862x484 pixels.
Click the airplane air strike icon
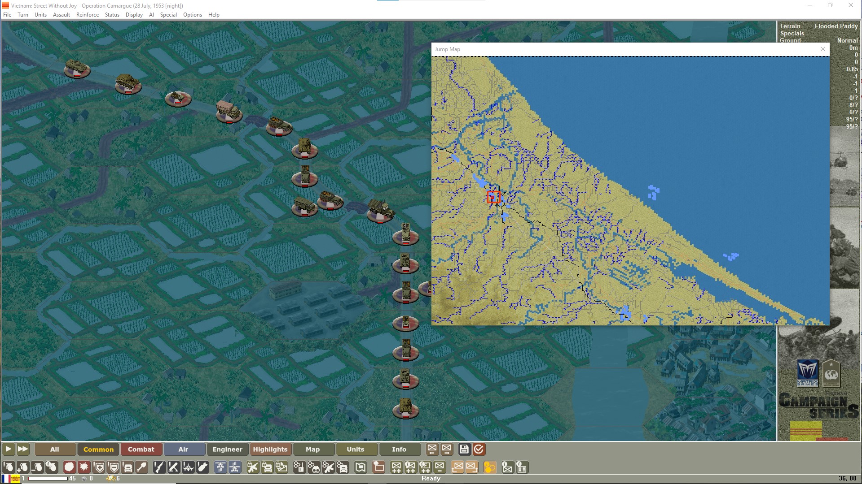point(188,467)
